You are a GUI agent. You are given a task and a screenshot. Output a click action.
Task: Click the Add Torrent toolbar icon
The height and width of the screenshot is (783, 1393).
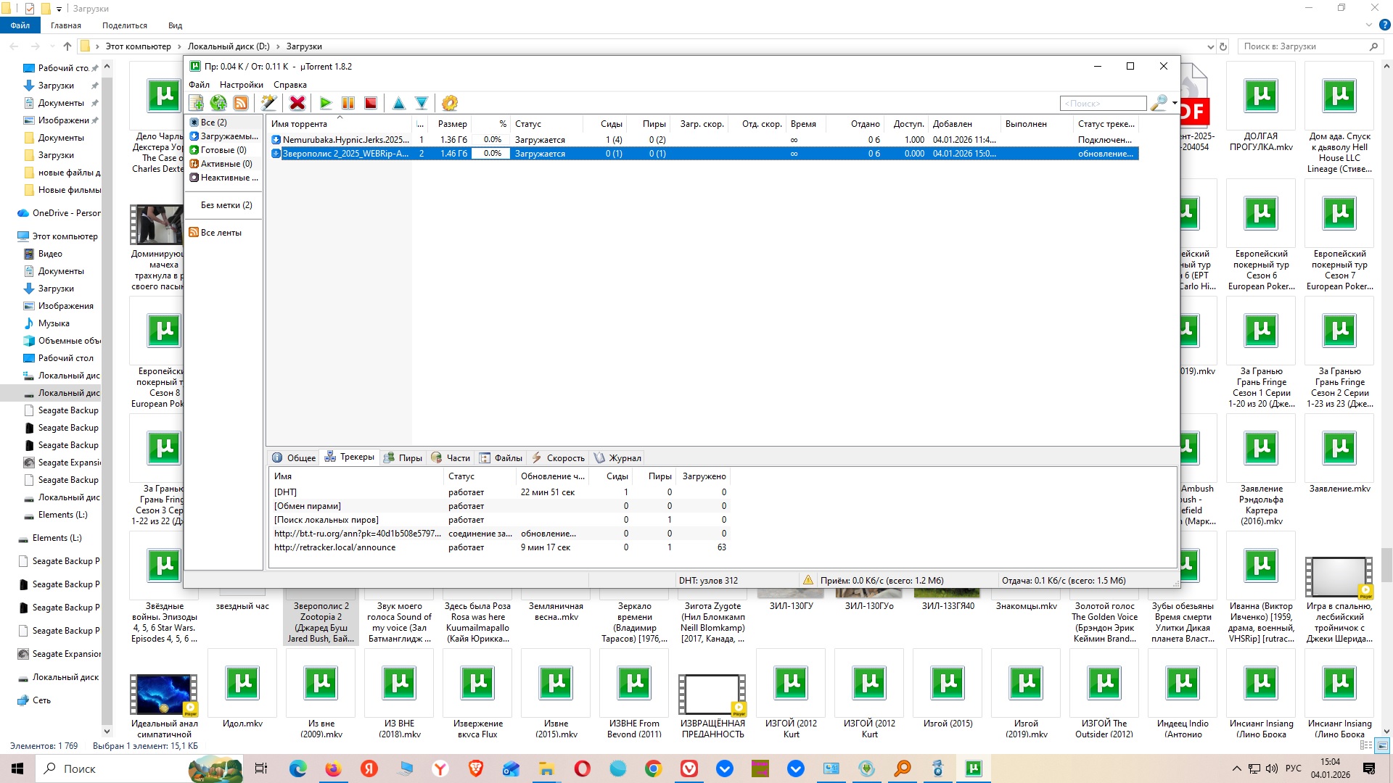coord(196,103)
